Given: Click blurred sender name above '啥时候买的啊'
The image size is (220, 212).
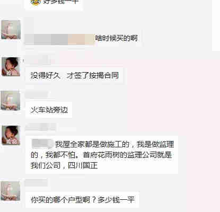Looking at the screenshot, I should pos(29,23).
